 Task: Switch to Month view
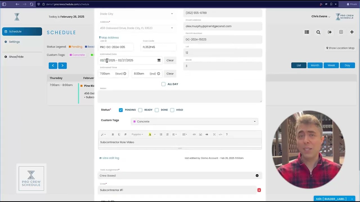[315, 65]
